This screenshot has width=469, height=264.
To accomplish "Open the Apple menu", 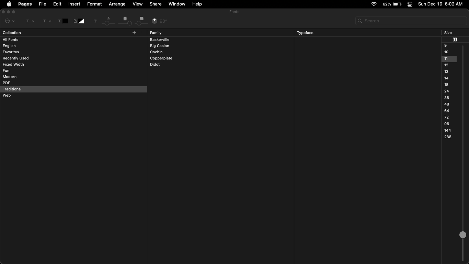I will (x=9, y=4).
